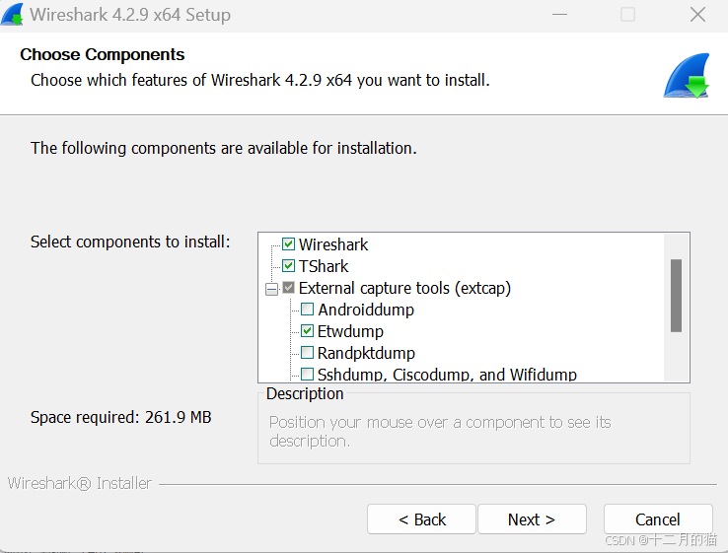Click the Space required: 261.9 MB text

click(120, 417)
